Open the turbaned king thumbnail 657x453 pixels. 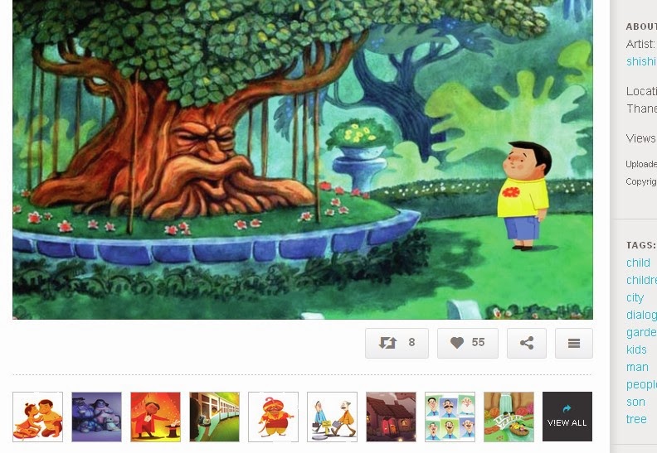(x=273, y=417)
